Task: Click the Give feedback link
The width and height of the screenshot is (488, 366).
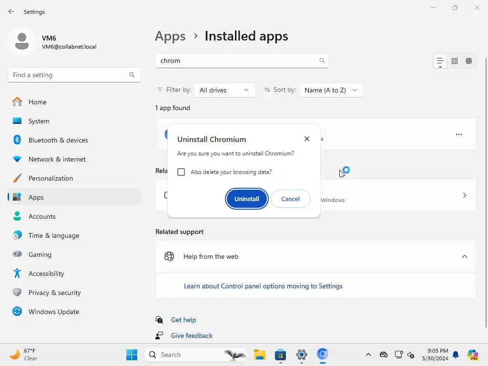Action: coord(192,335)
